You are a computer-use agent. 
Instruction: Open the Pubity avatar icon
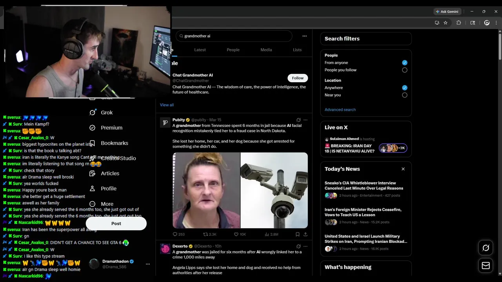(165, 123)
